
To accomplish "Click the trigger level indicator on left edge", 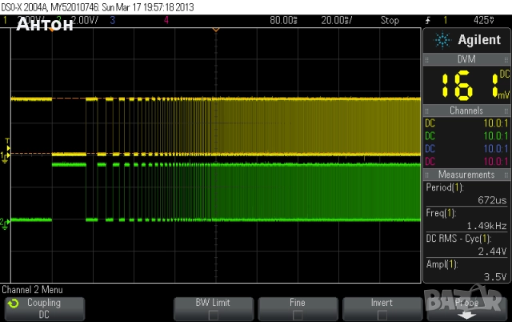I will 8,148.
